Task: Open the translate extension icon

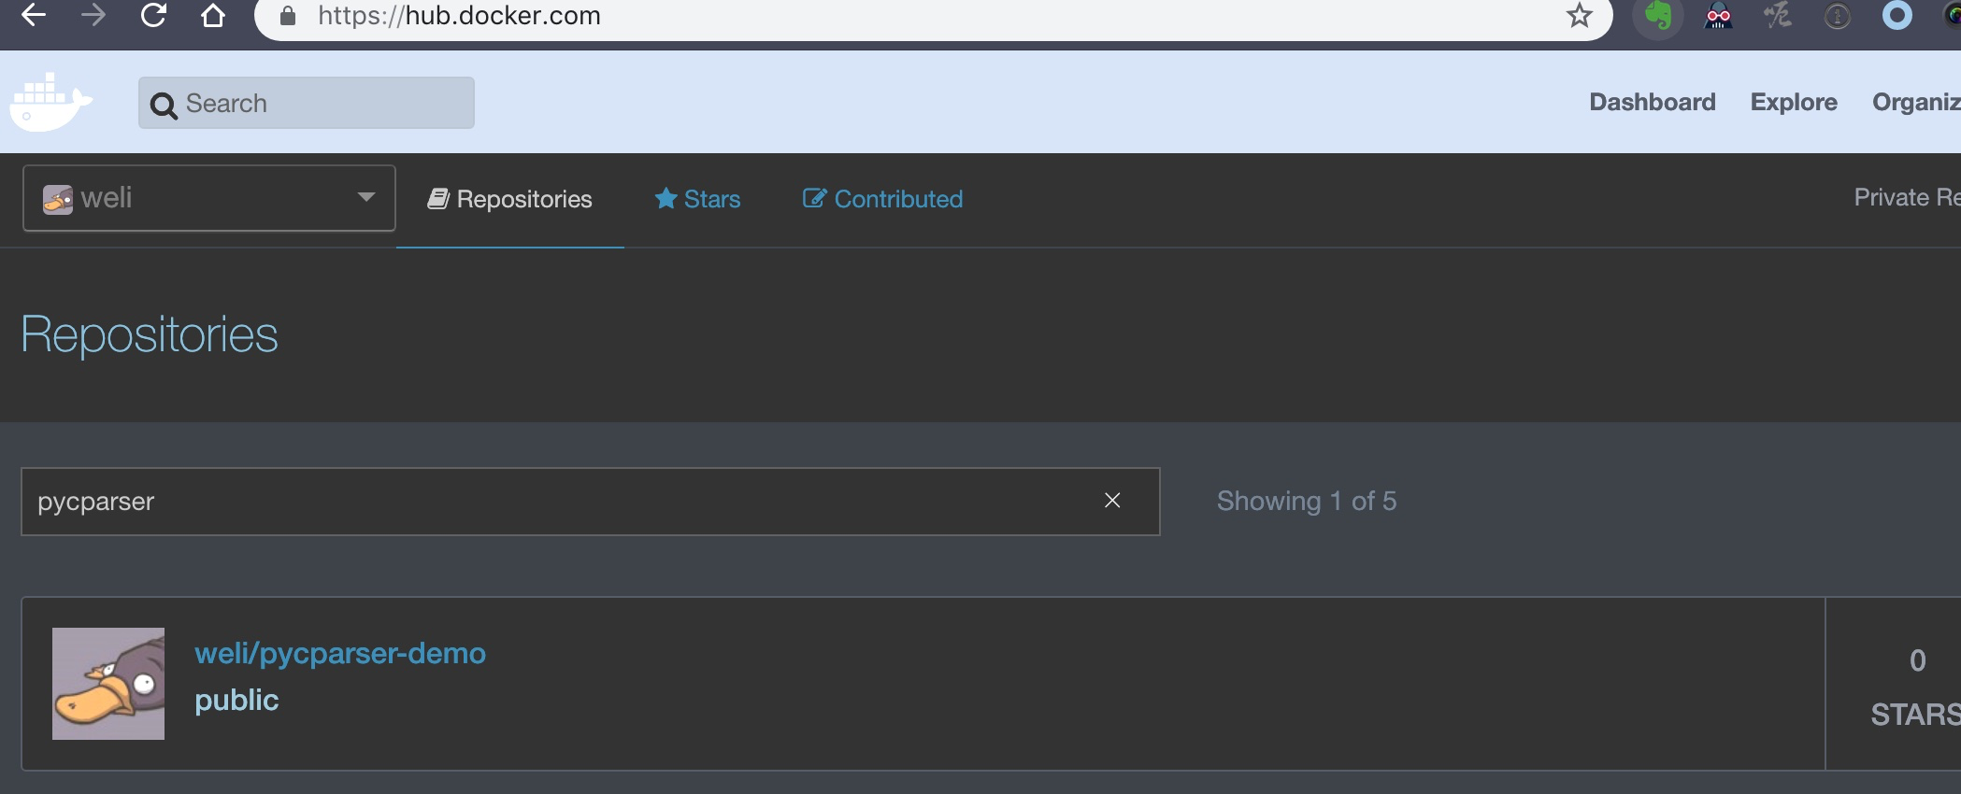Action: coord(1778,15)
